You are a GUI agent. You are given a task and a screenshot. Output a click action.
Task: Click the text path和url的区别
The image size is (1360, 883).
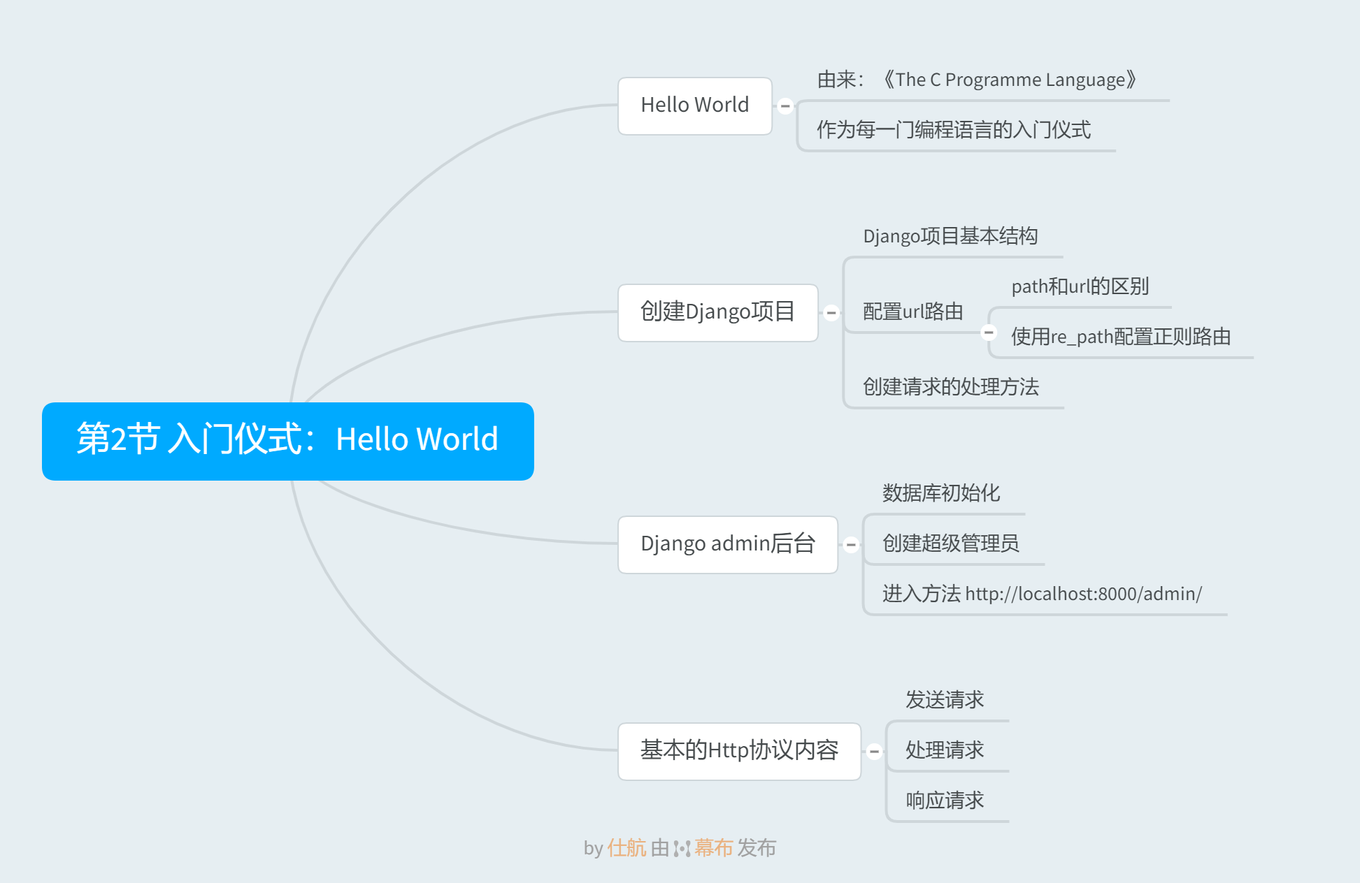pyautogui.click(x=1080, y=286)
